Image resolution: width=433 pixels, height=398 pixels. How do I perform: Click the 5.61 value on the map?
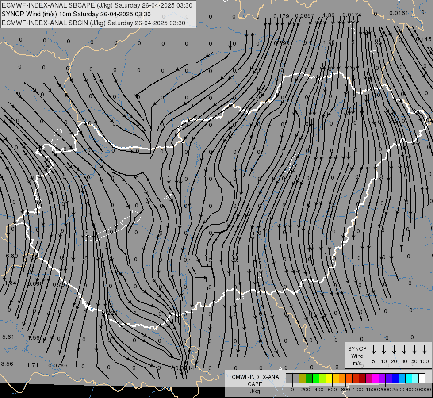click(x=8, y=337)
